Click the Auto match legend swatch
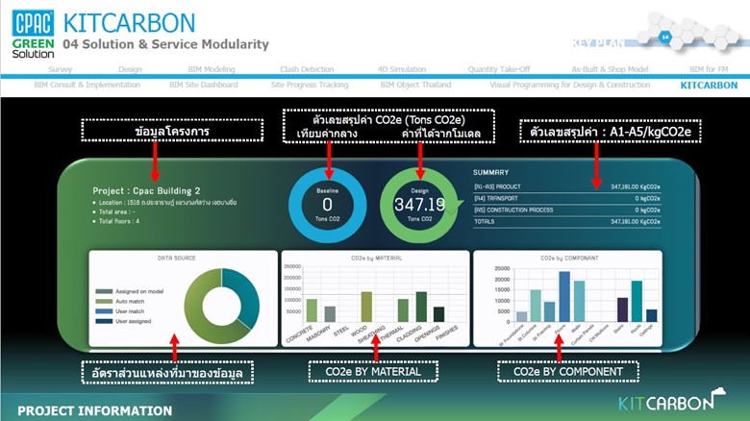 coord(104,302)
